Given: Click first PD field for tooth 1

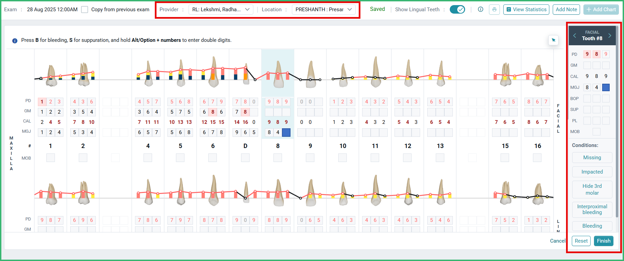Looking at the screenshot, I should [x=42, y=102].
